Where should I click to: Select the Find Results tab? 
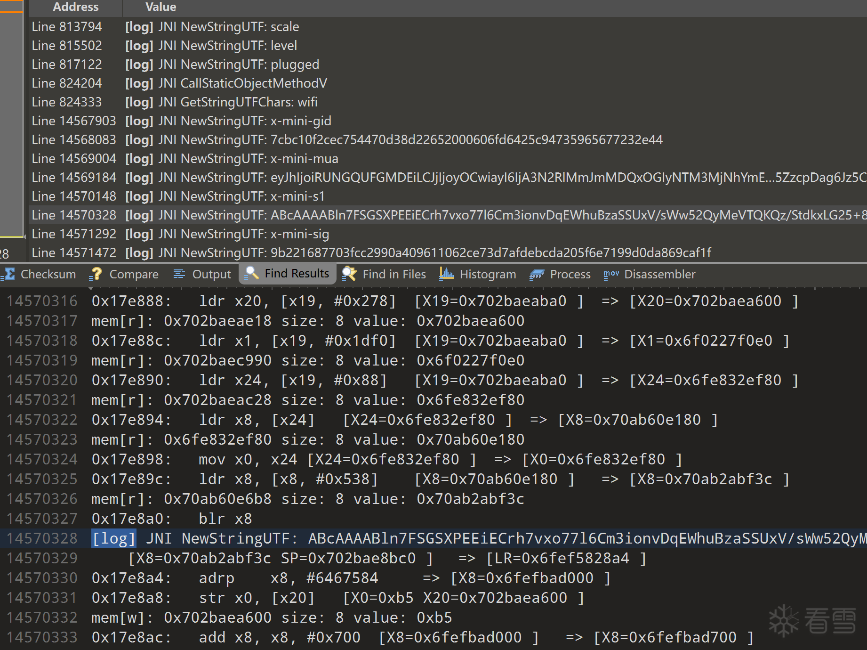[x=288, y=274]
